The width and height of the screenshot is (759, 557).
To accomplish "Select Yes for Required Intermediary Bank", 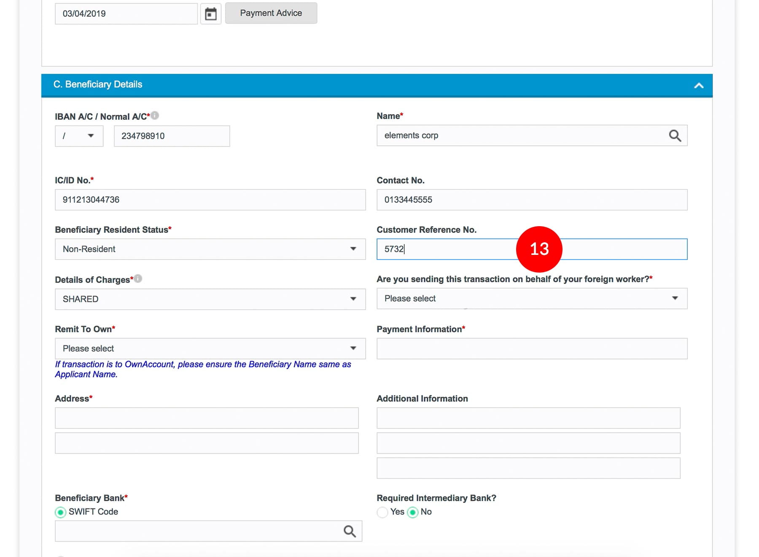I will click(x=382, y=512).
